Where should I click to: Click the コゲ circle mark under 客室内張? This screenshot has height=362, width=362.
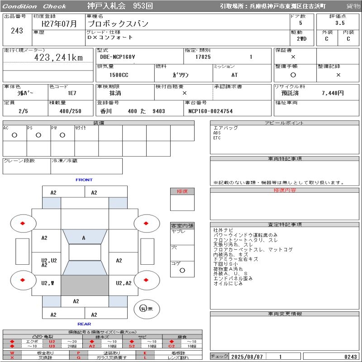point(182,270)
